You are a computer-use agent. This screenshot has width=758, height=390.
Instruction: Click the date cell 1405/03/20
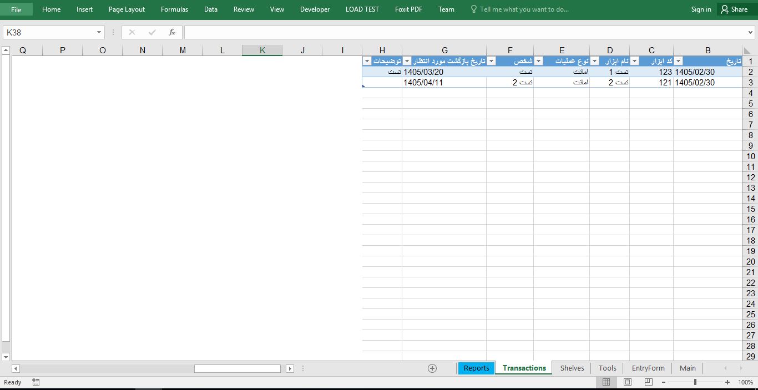pos(444,72)
